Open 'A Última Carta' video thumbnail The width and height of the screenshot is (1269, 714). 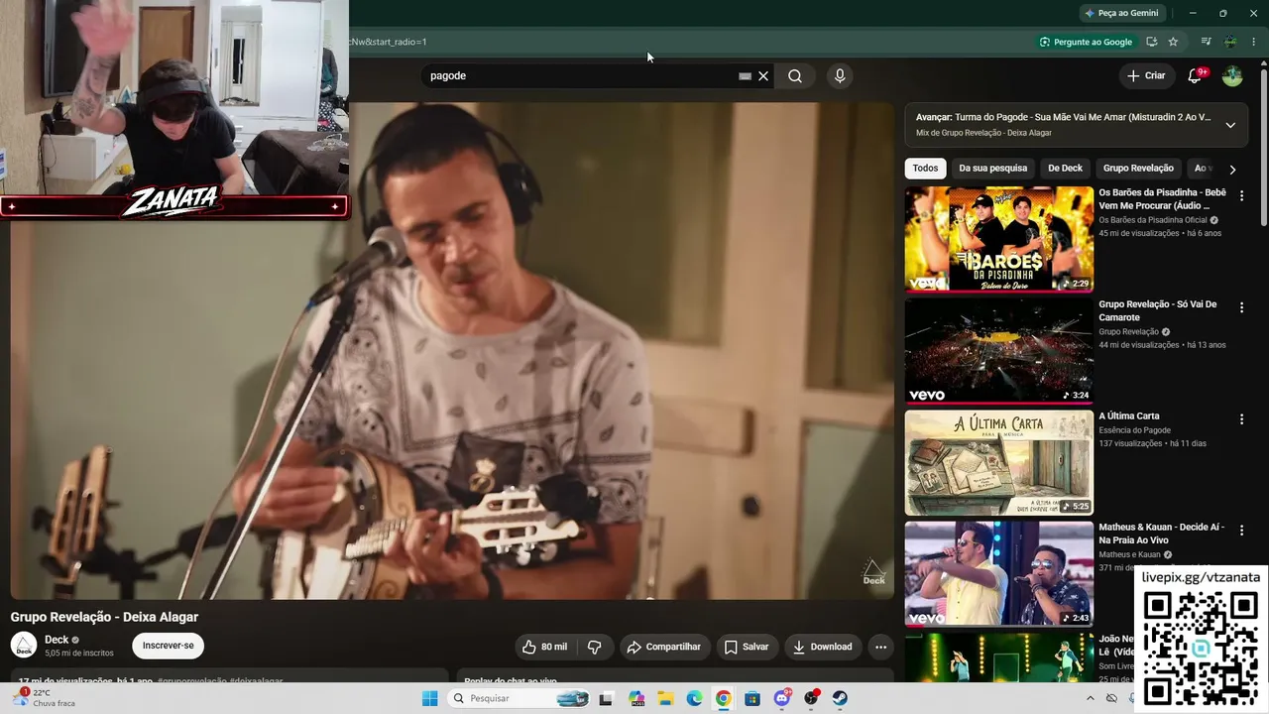pos(998,463)
